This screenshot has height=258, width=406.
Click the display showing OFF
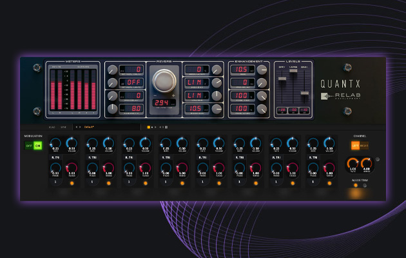click(131, 83)
